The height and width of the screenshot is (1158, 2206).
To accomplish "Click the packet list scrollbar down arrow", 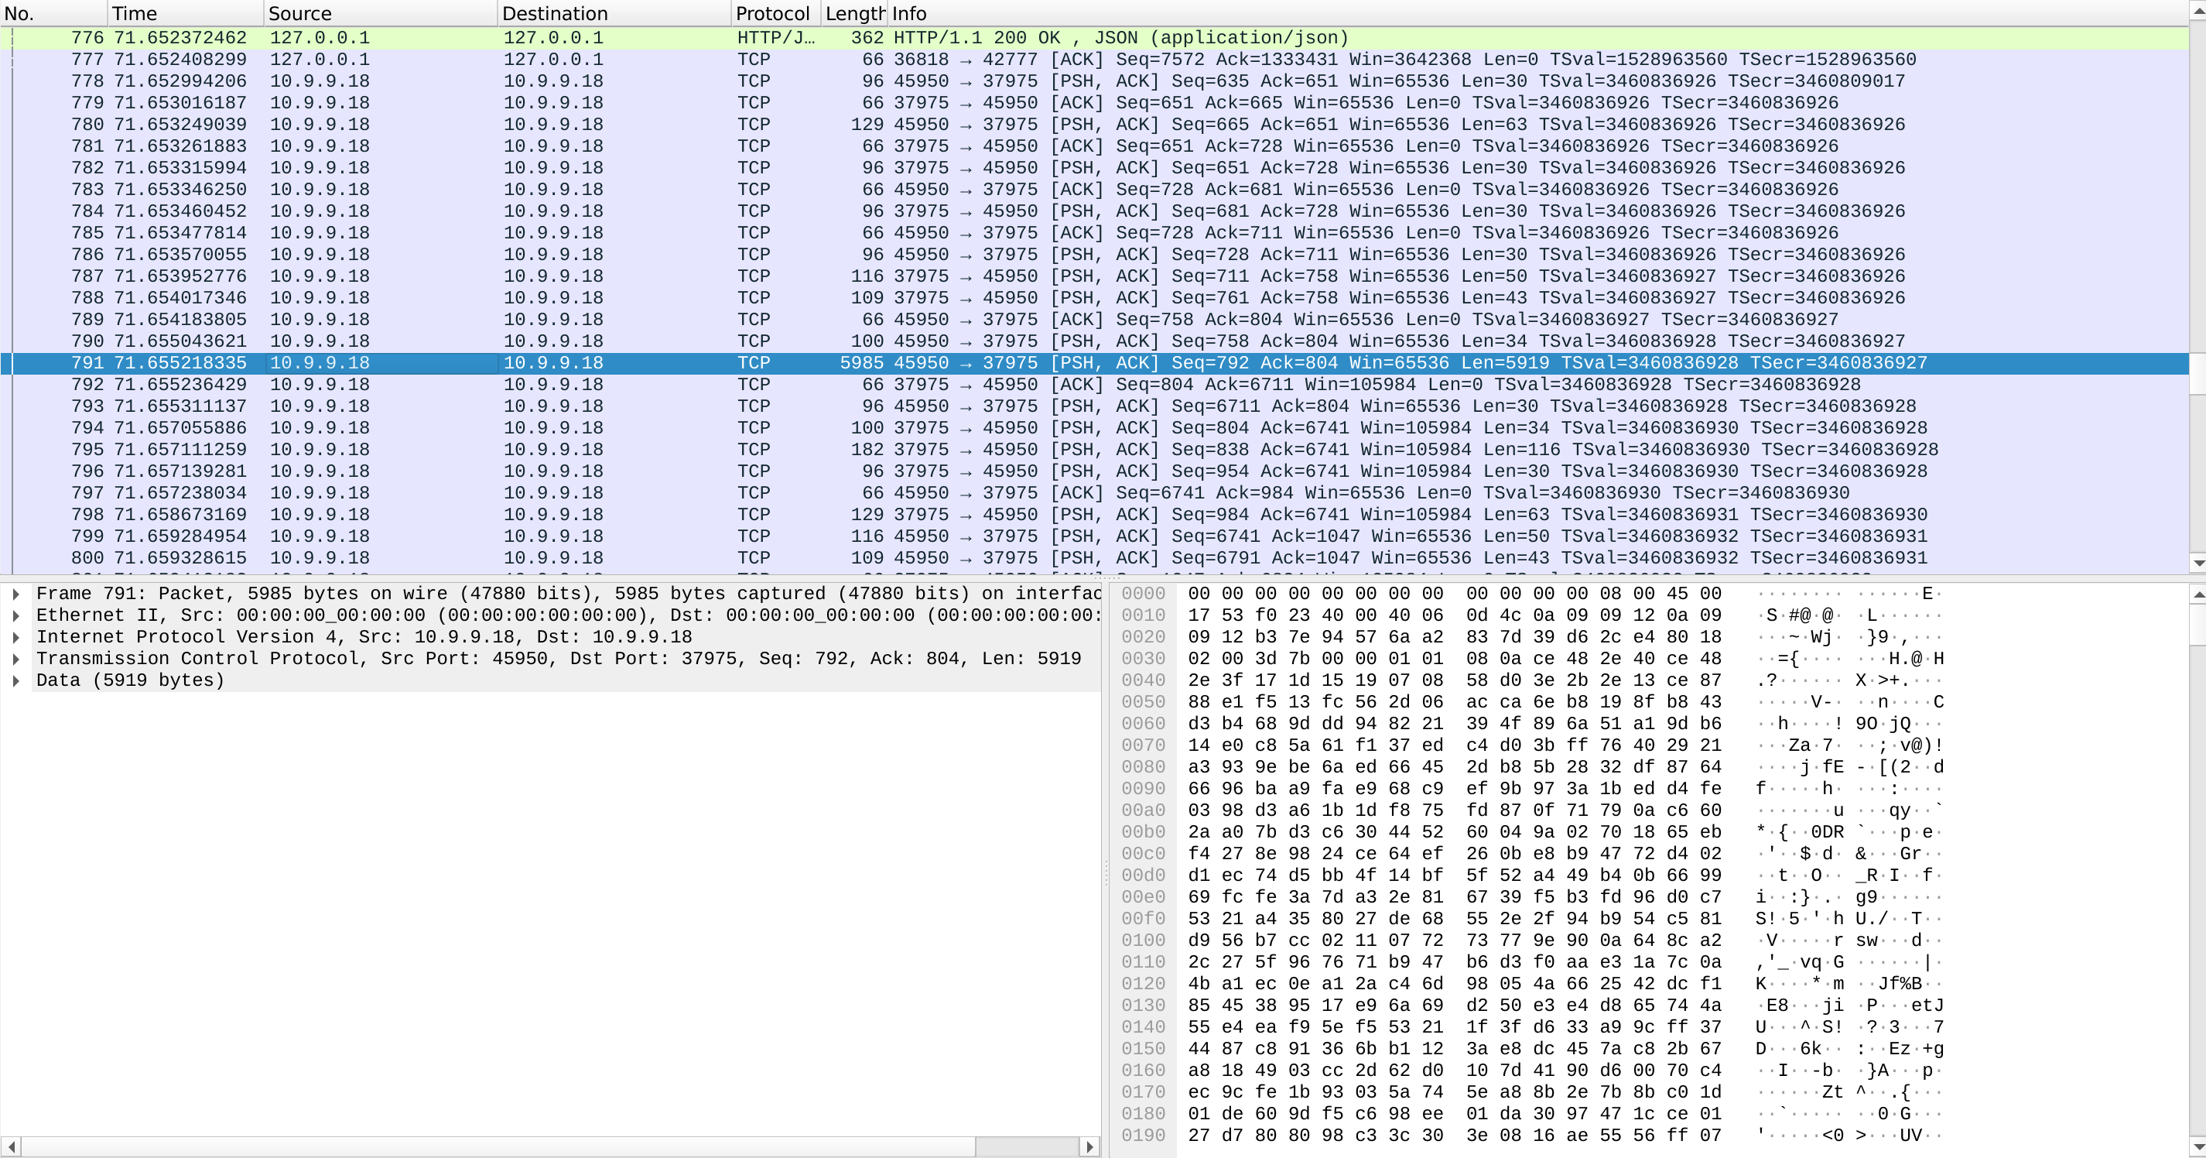I will click(x=2197, y=564).
